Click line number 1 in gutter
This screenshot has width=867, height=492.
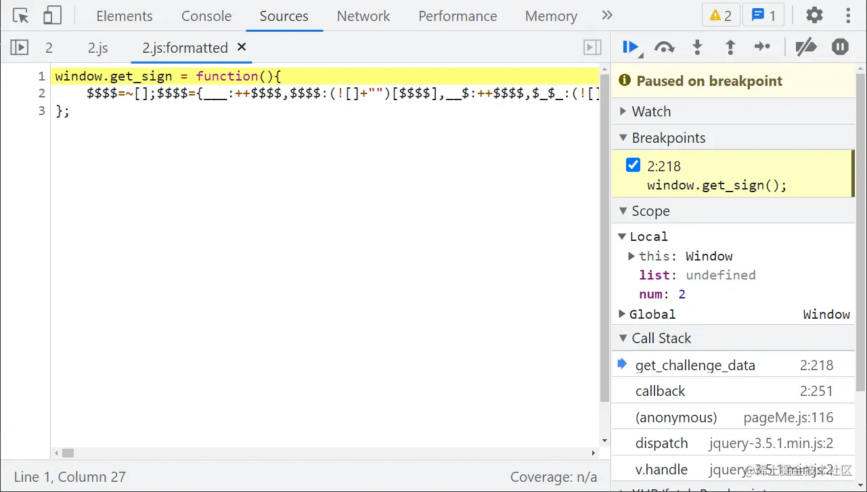point(41,76)
